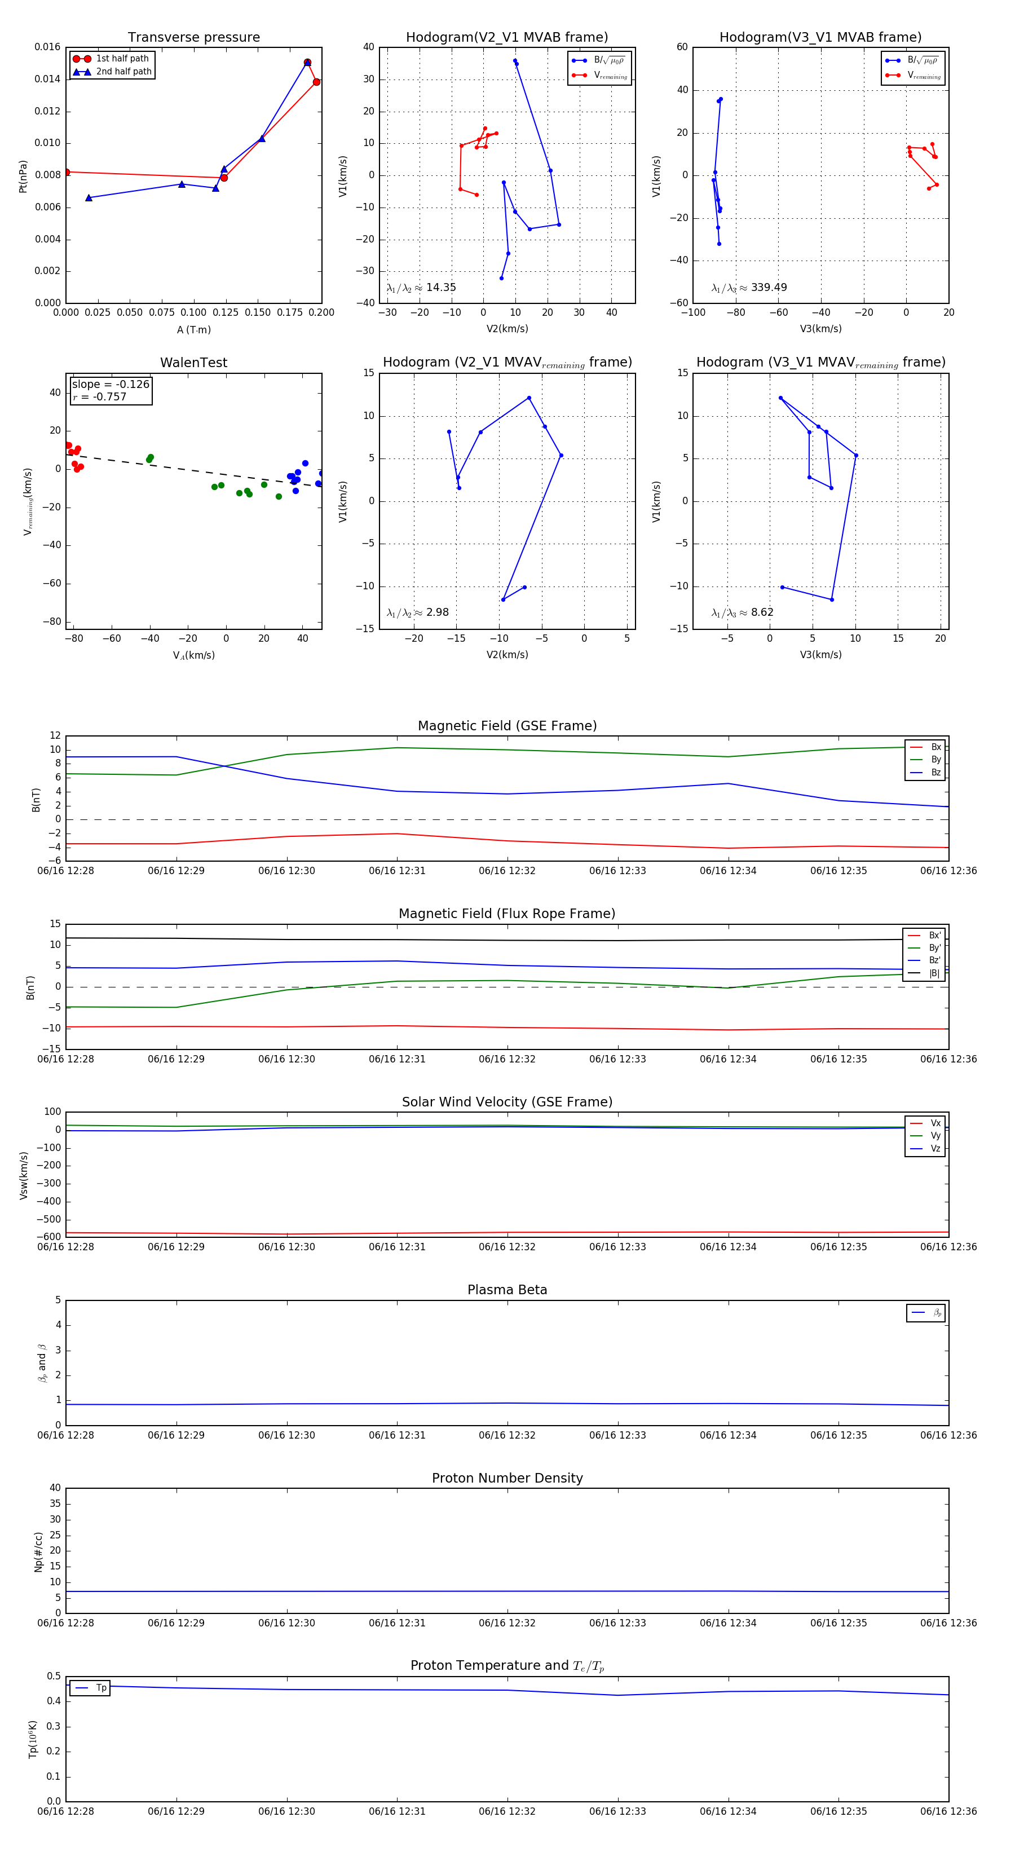Click 'Pt(nPa)' y-axis label

[x=23, y=177]
